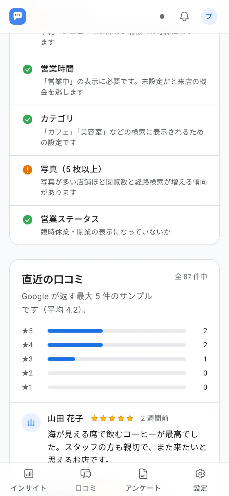Select the ★5 rating bar
Image resolution: width=229 pixels, height=496 pixels.
click(117, 331)
